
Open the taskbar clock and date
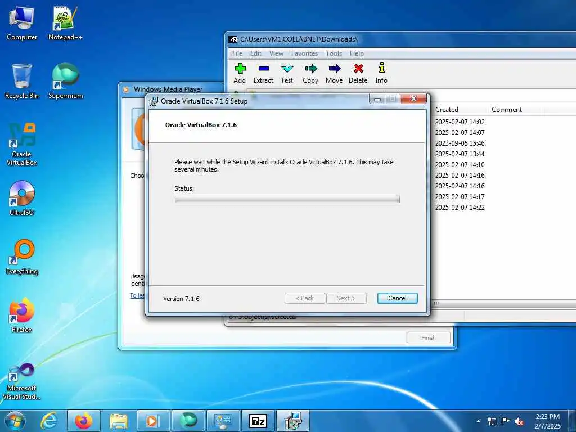pos(548,421)
